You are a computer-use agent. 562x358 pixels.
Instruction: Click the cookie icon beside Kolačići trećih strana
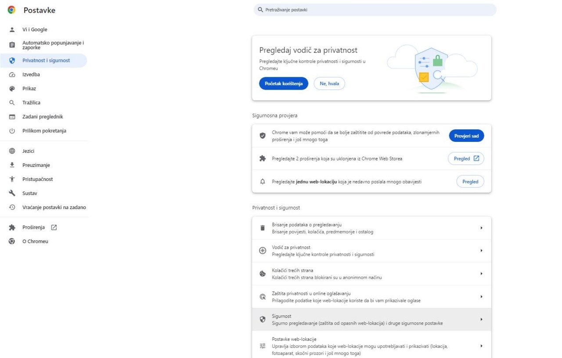(x=262, y=273)
